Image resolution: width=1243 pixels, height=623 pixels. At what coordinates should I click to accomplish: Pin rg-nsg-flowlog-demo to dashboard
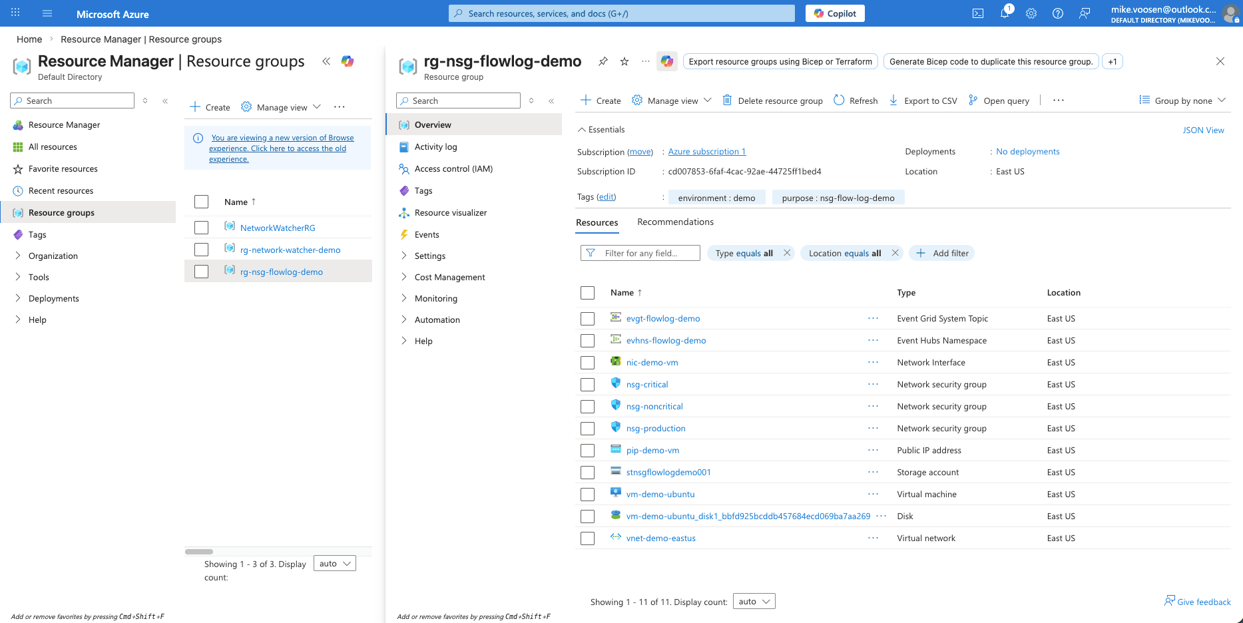point(603,61)
